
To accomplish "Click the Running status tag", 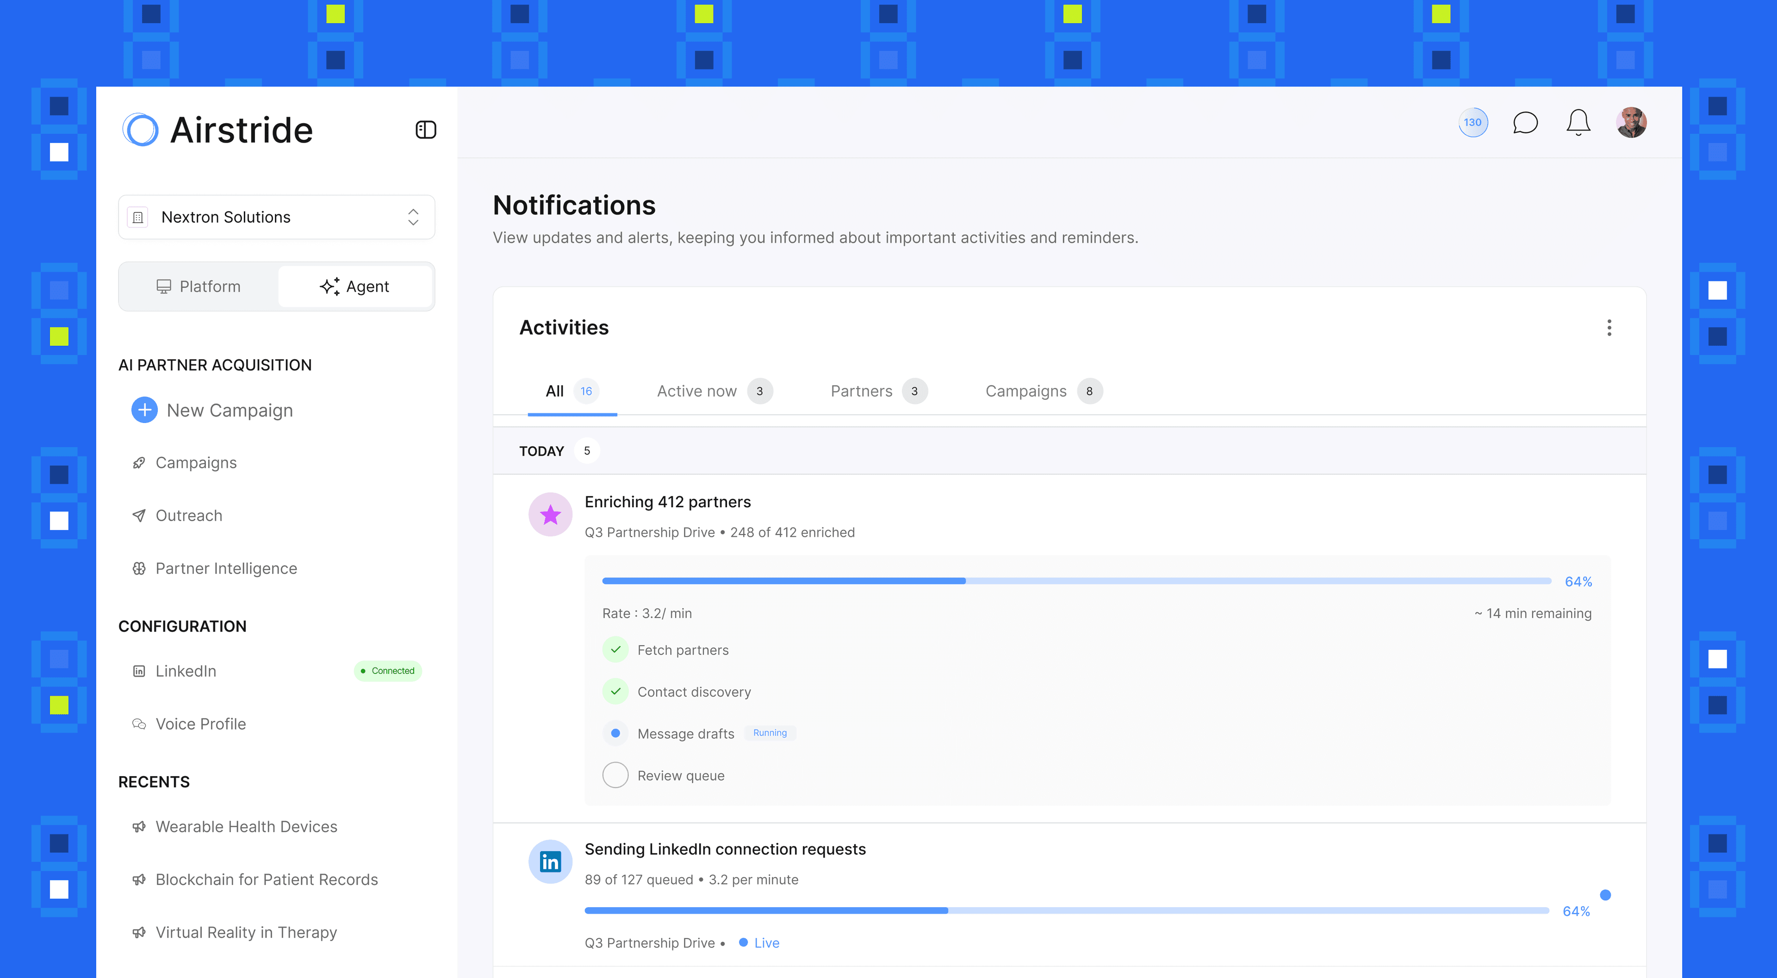I will coord(770,733).
